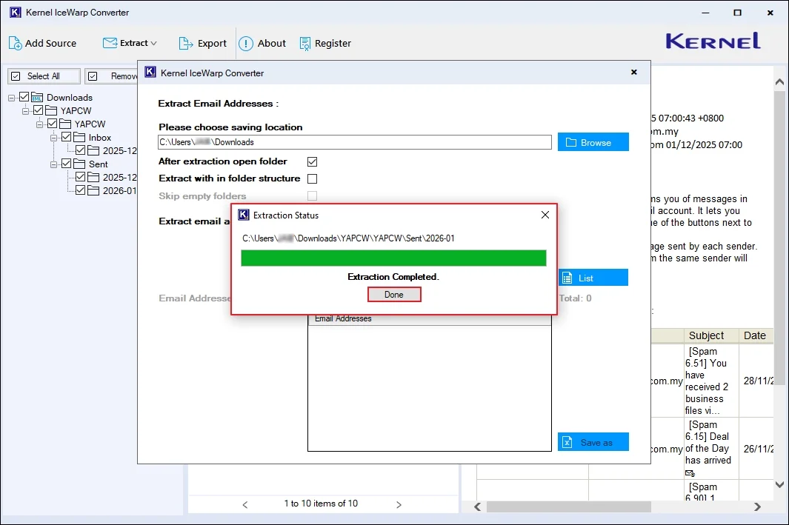Viewport: 789px width, 525px height.
Task: Uncheck the Select All checkbox
Action: pos(14,76)
